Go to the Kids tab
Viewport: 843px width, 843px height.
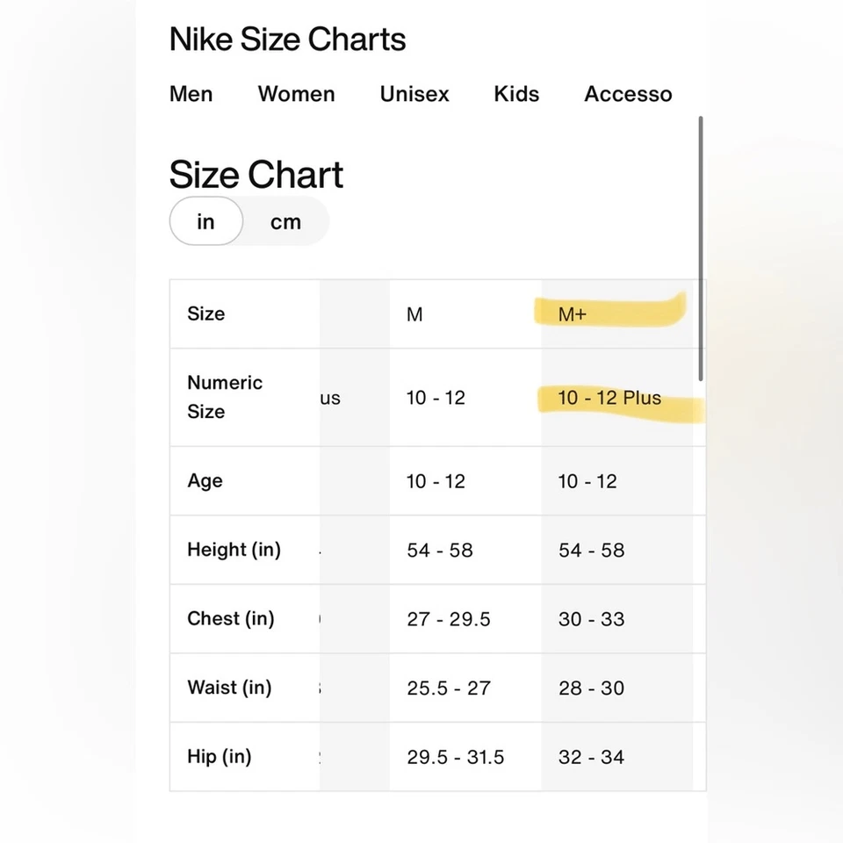click(x=516, y=94)
